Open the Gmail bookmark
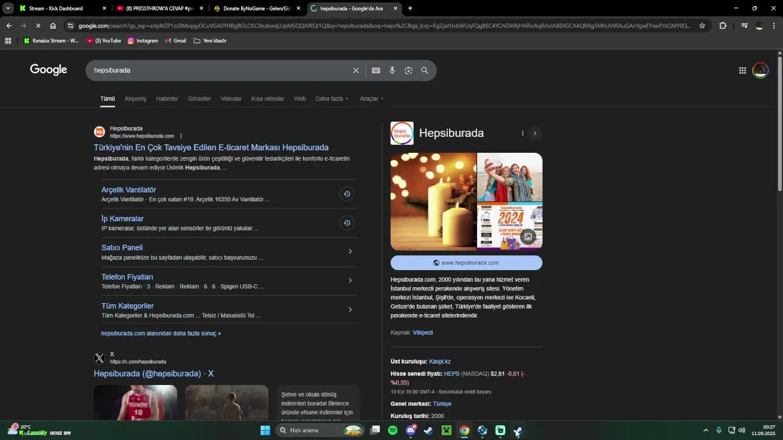The image size is (783, 440). (x=176, y=40)
